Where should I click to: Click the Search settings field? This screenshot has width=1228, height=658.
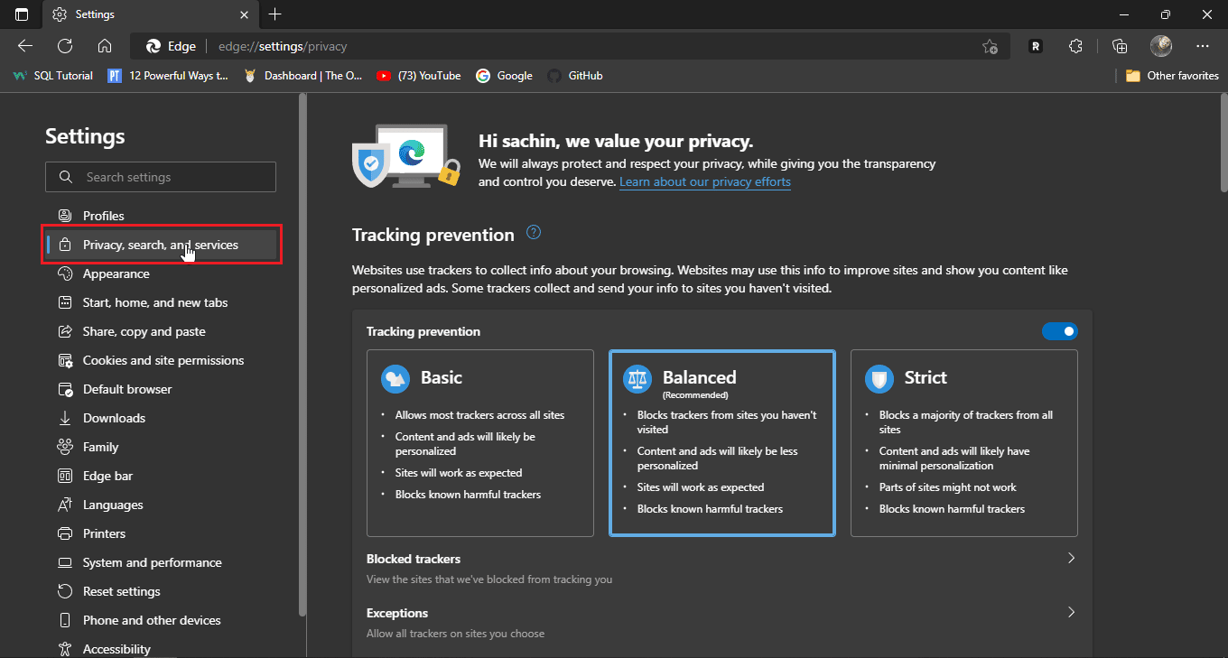(172, 177)
